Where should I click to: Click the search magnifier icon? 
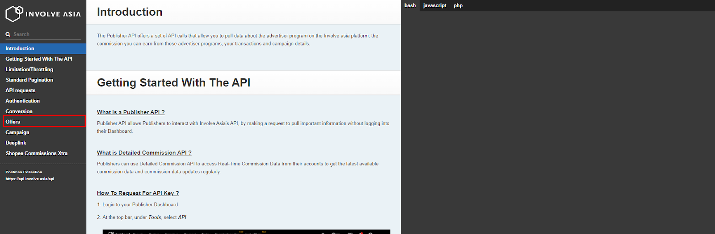tap(8, 34)
